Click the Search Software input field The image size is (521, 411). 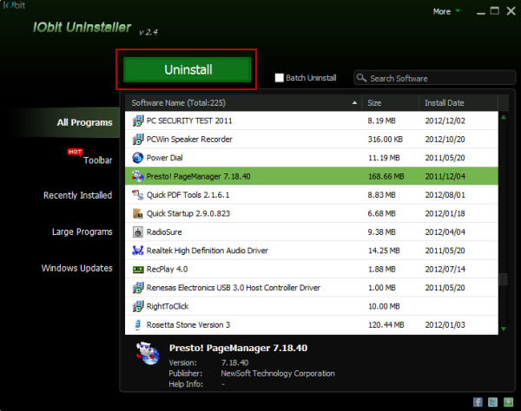(434, 78)
